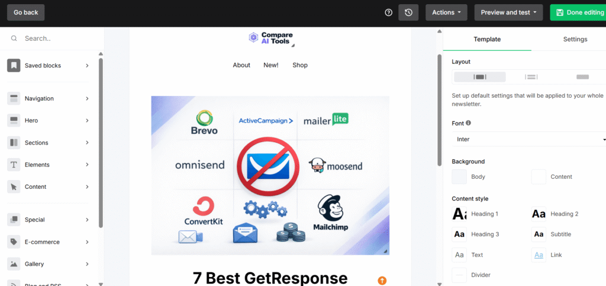
Task: Open Heading 1 style icon
Action: click(x=459, y=214)
